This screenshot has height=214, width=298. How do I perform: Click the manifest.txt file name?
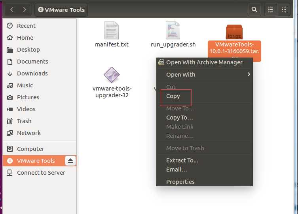[x=112, y=44]
